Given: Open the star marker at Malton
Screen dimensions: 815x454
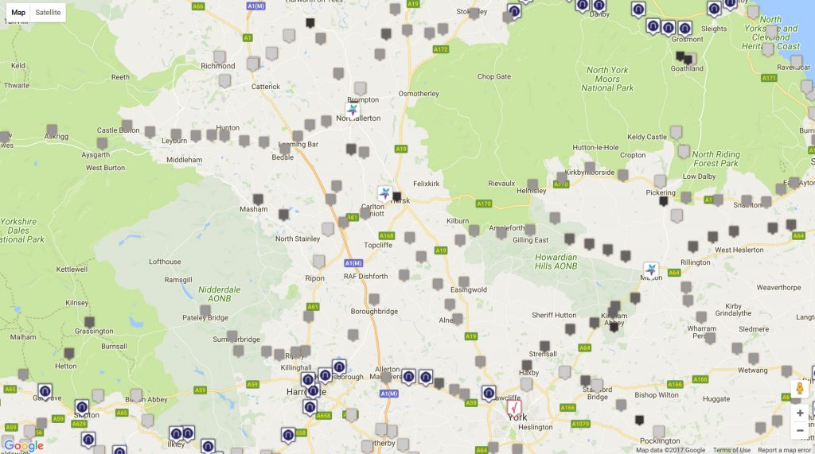Looking at the screenshot, I should click(651, 270).
